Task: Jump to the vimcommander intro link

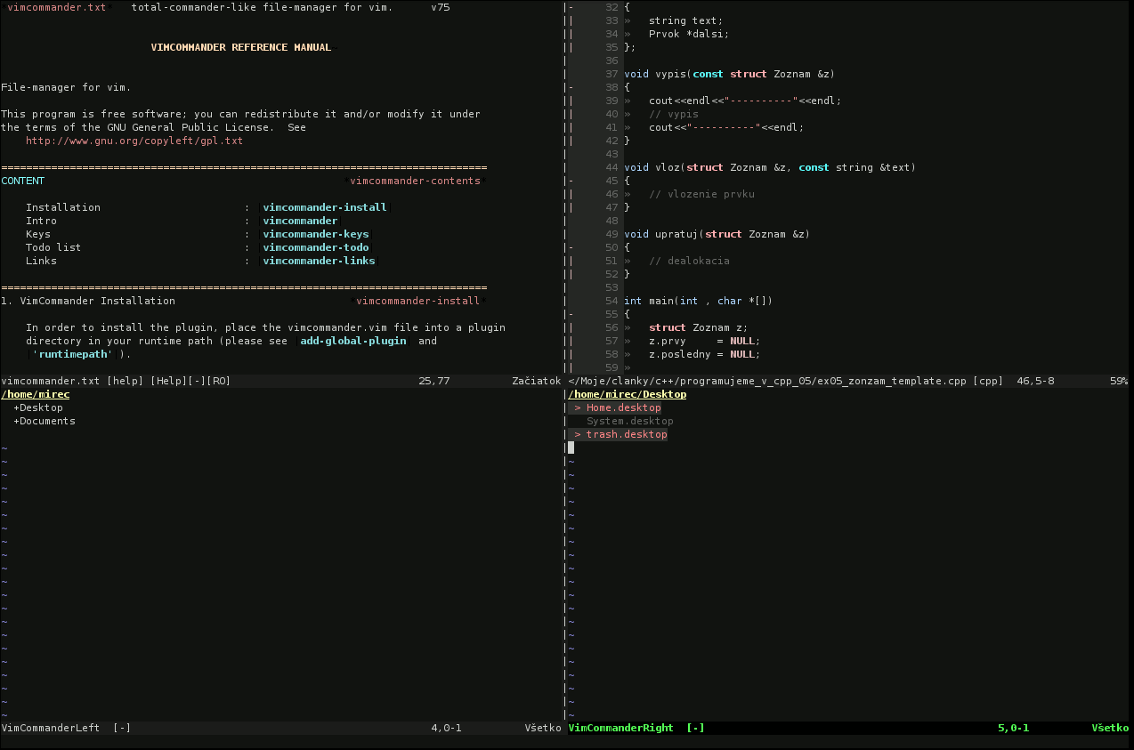Action: [x=300, y=221]
